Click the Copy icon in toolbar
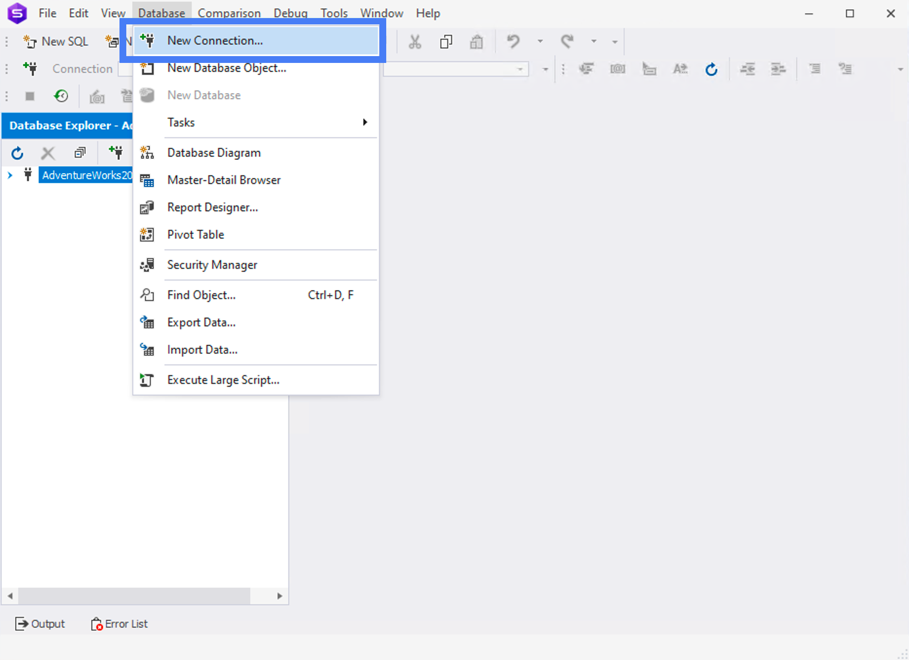The width and height of the screenshot is (909, 660). click(x=446, y=42)
